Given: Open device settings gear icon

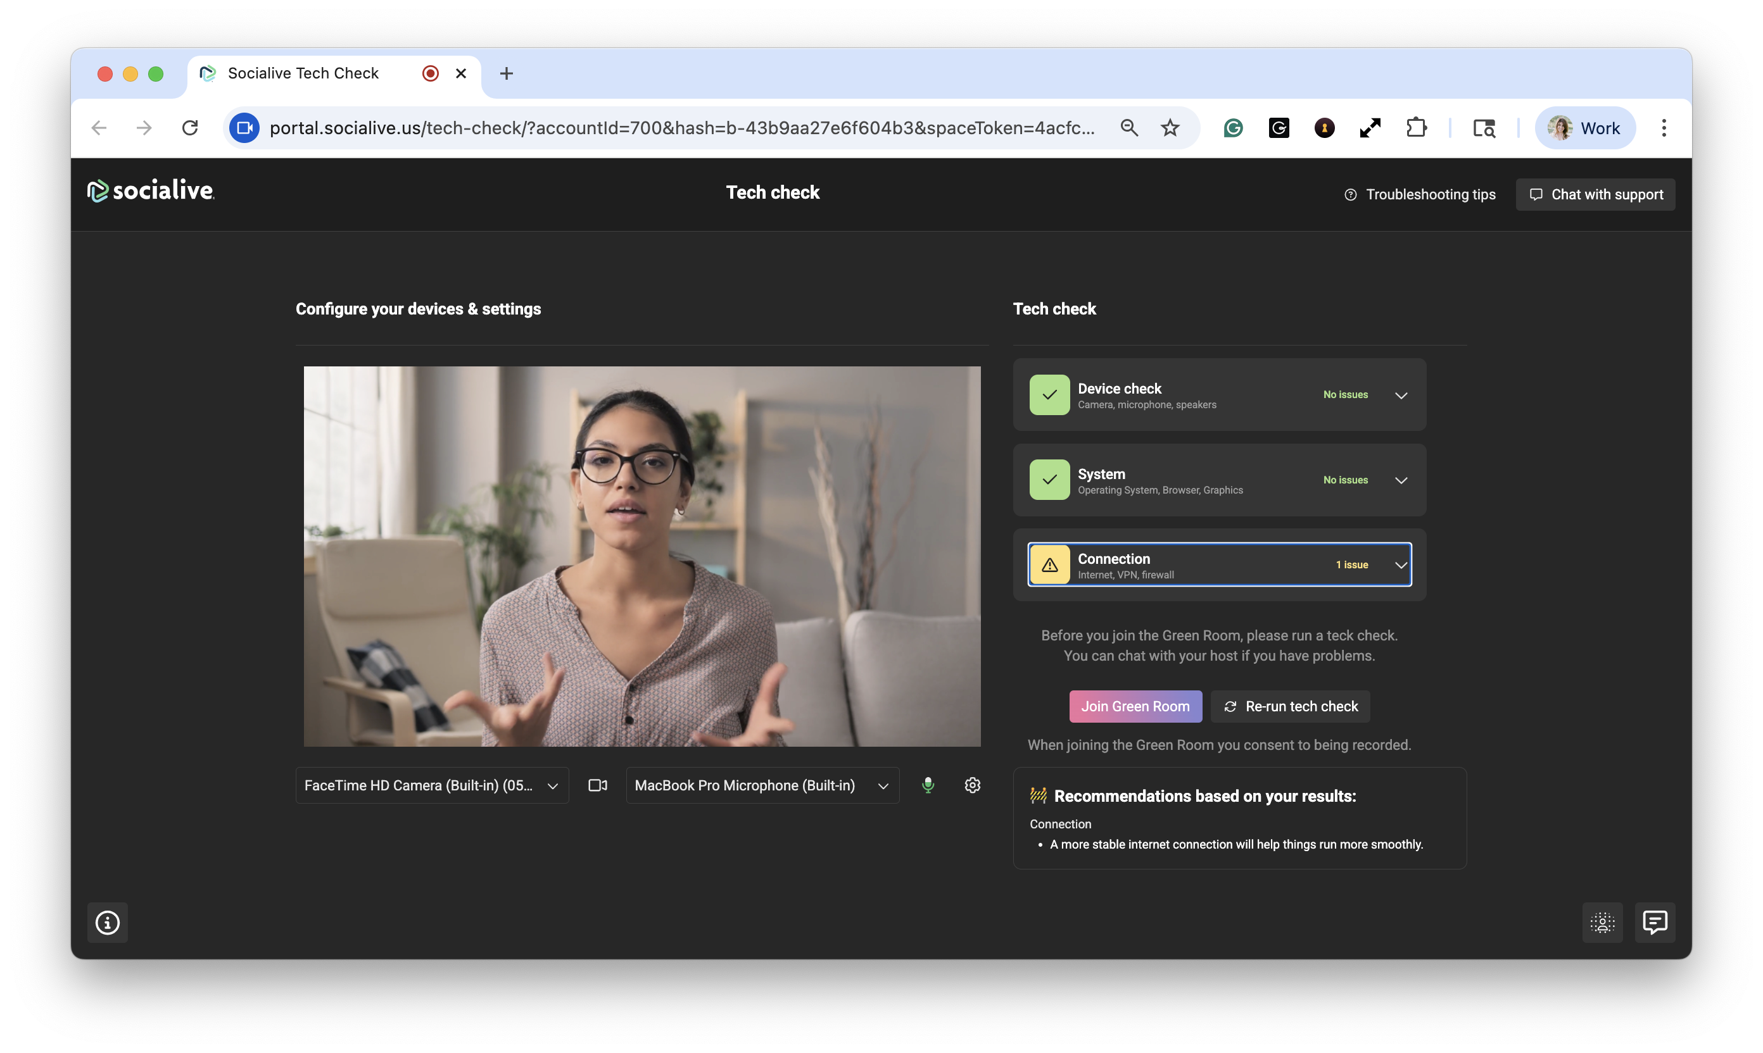Looking at the screenshot, I should click(x=972, y=785).
